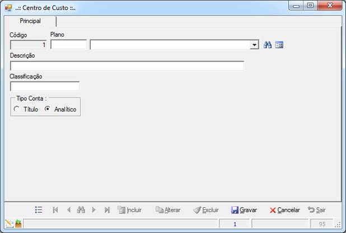Expand the Plano dropdown arrow
Viewport: 346px width, 233px height.
(254, 45)
